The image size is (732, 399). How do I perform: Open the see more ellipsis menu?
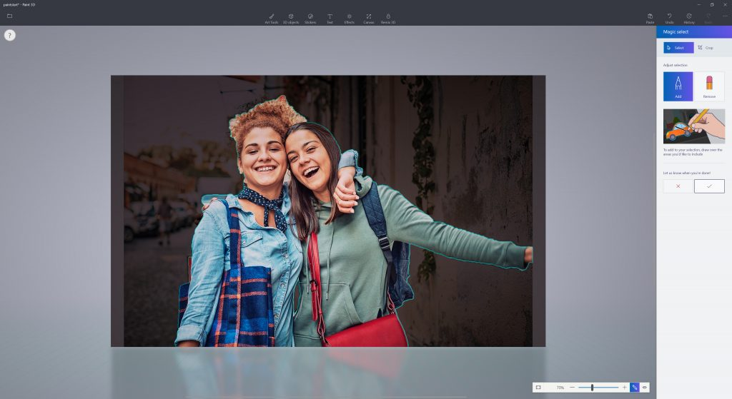pos(725,16)
